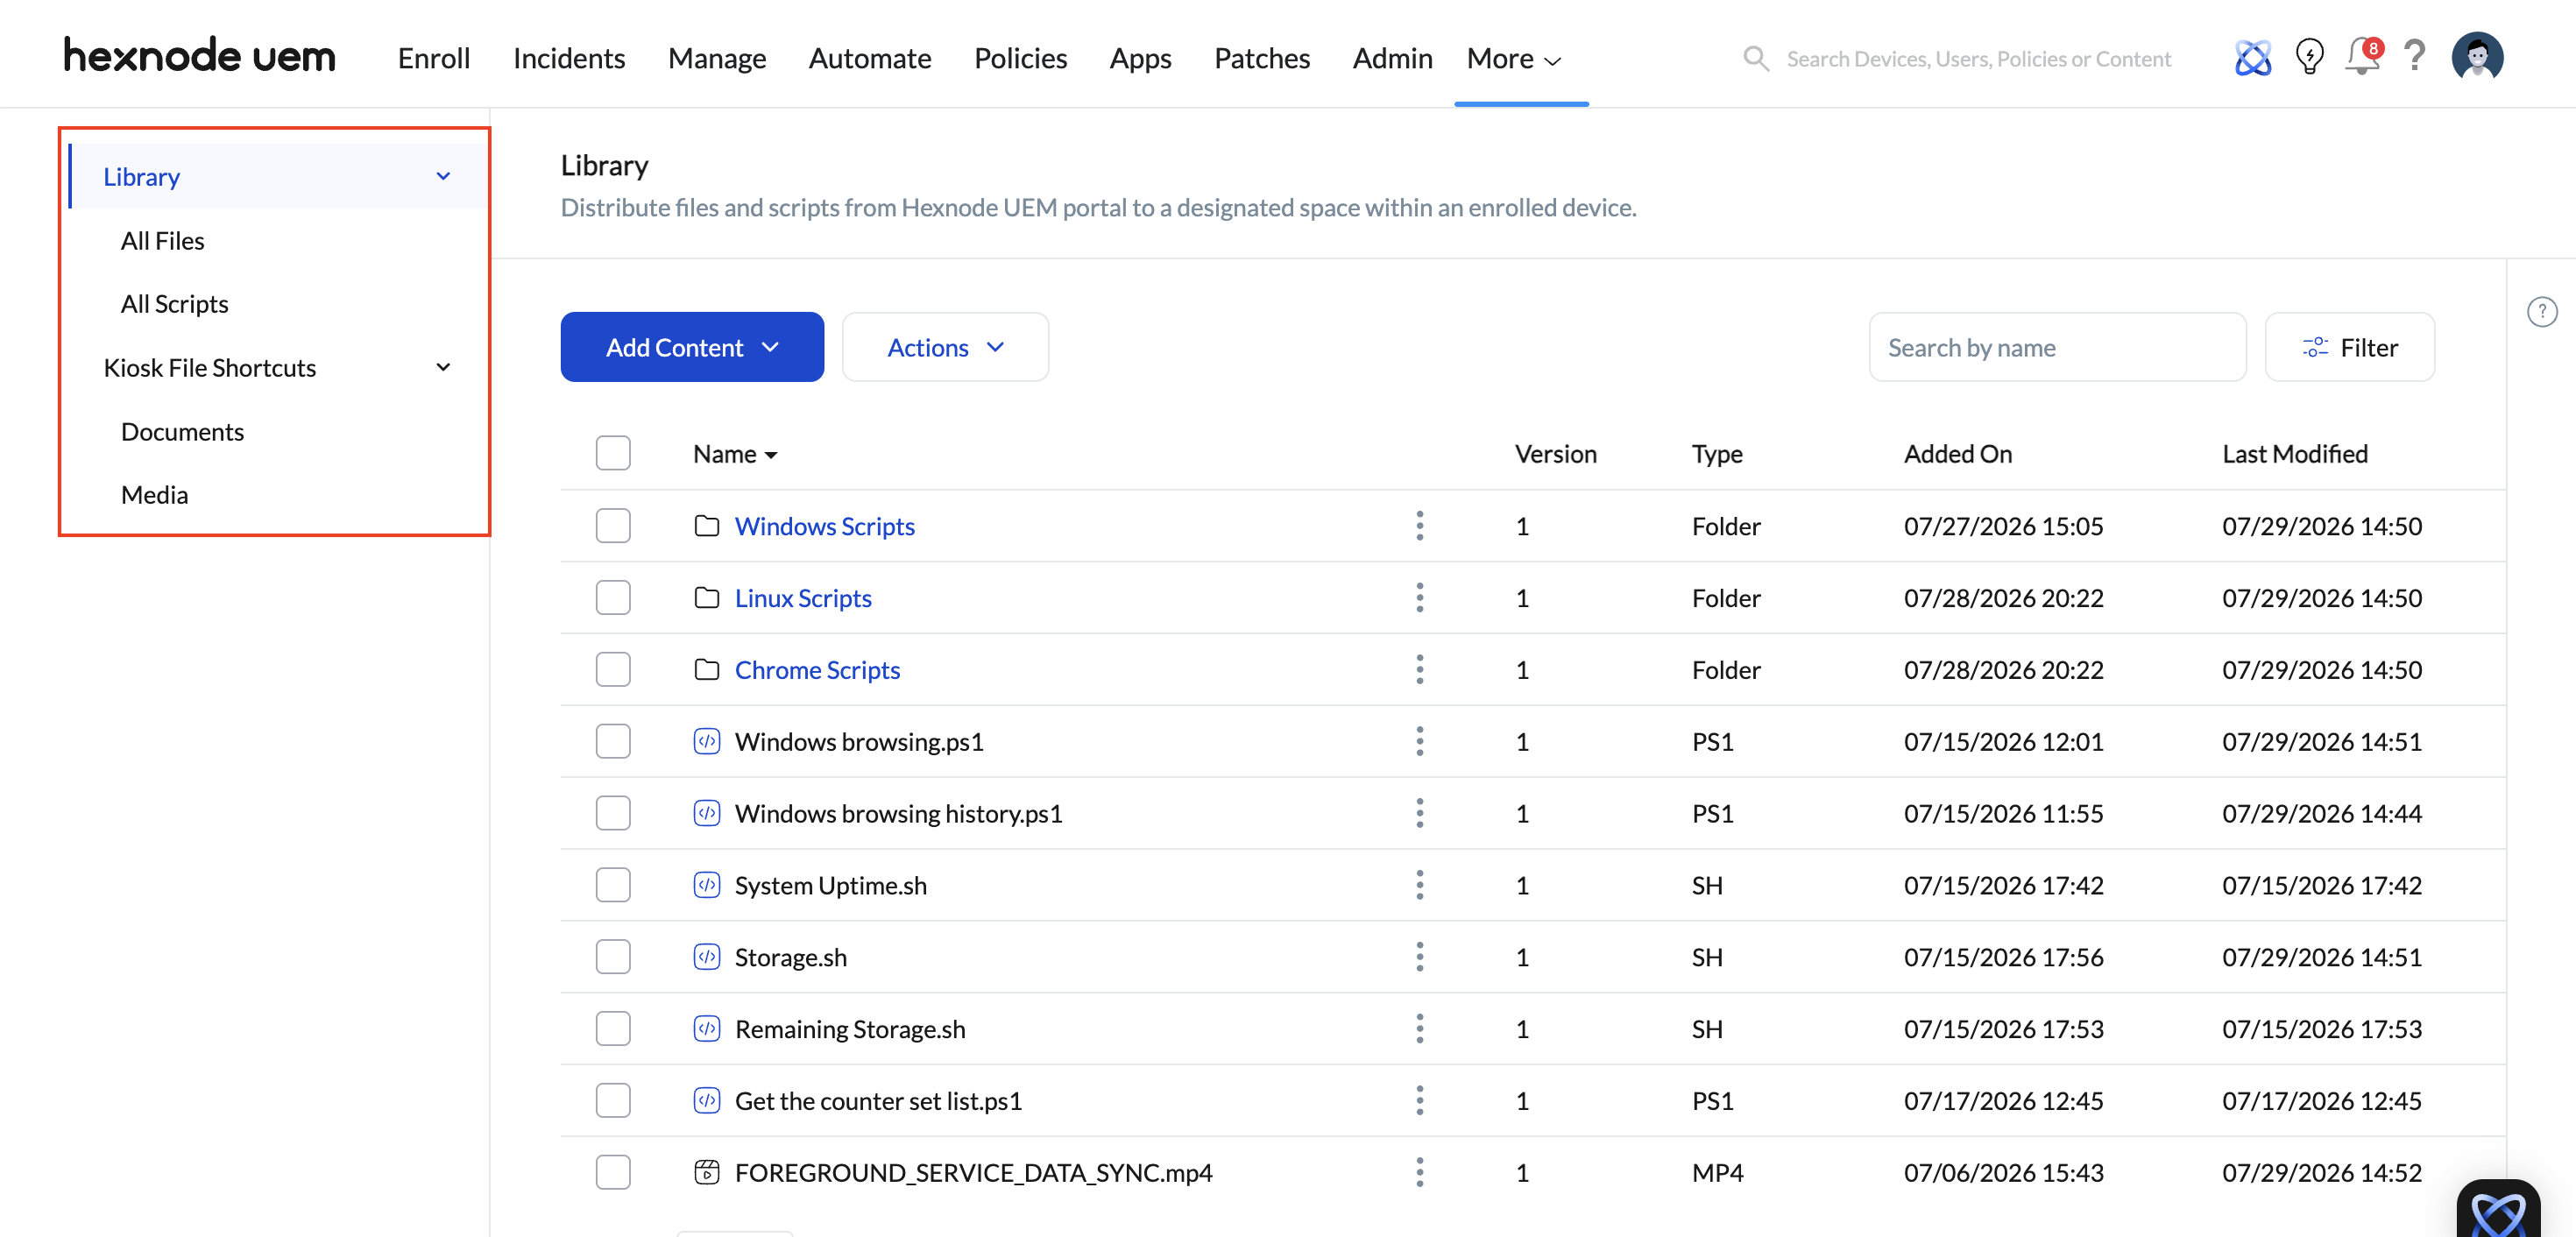Open the Hexnode Genie assistant icon in header
The width and height of the screenshot is (2576, 1237).
(2253, 58)
